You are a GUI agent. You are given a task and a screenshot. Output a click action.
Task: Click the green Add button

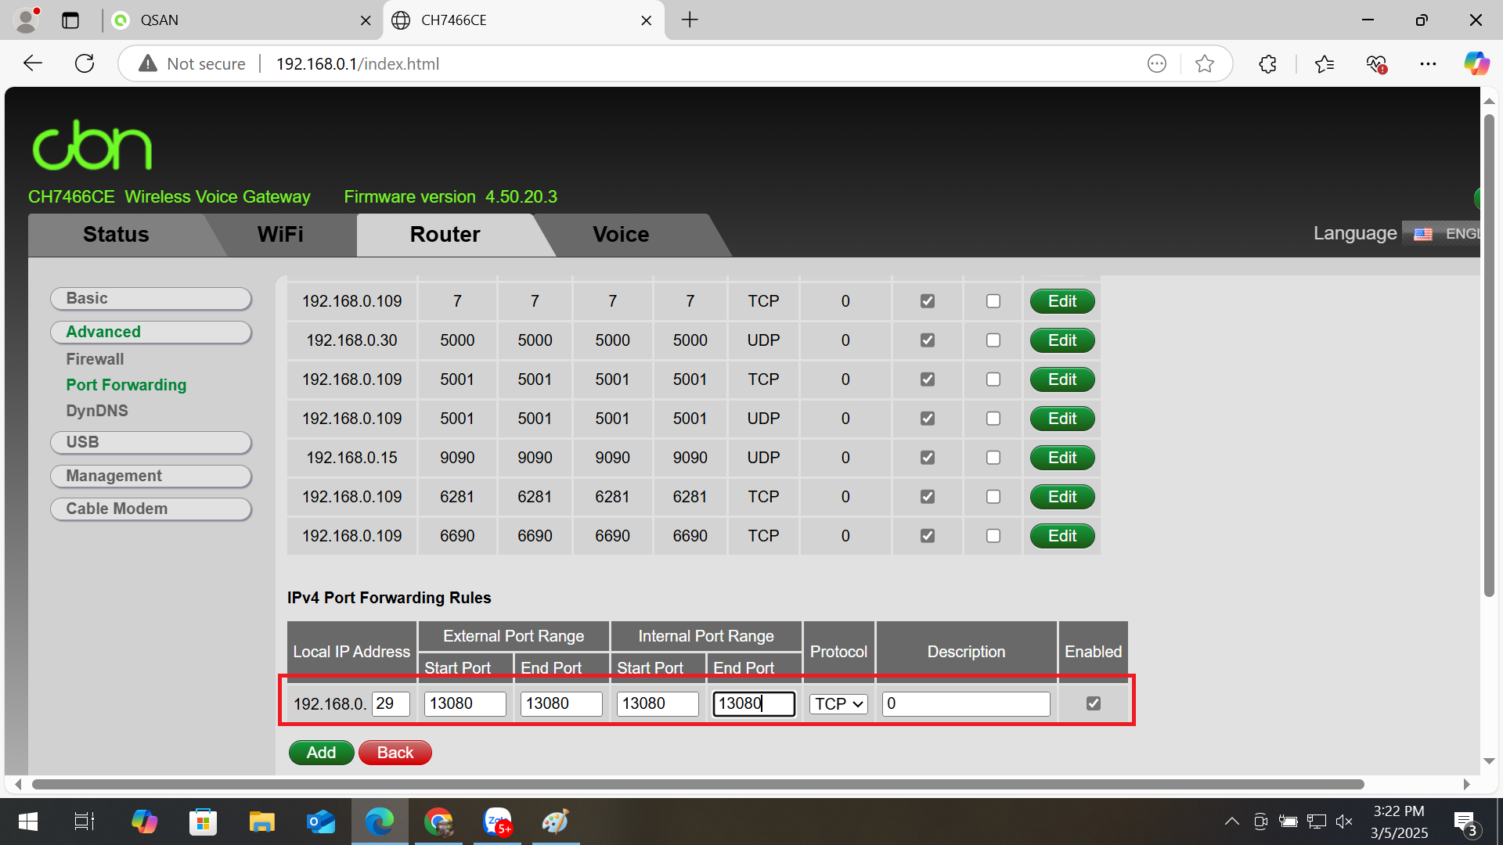click(321, 753)
